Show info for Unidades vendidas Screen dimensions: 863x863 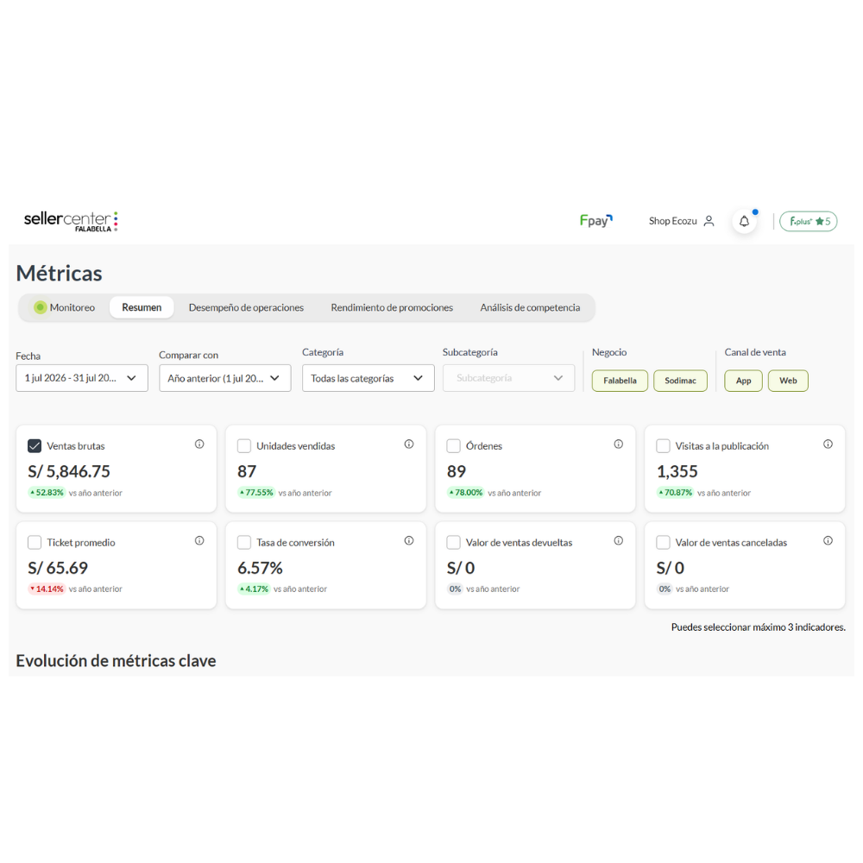409,444
